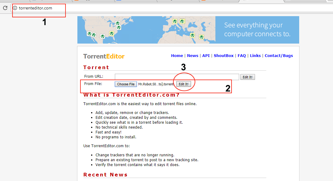Click 'Change trackers that are no longer running.' text
This screenshot has width=333, height=181.
pyautogui.click(x=135, y=155)
